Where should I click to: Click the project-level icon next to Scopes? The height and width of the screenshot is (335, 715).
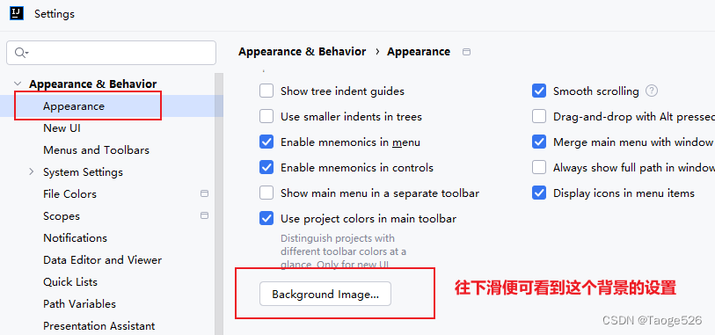click(204, 215)
